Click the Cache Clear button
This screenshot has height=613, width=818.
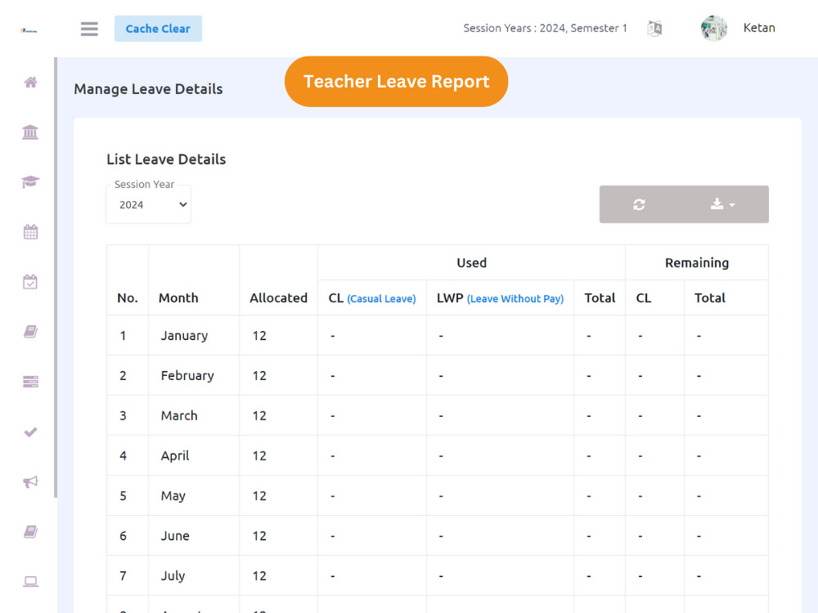158,28
